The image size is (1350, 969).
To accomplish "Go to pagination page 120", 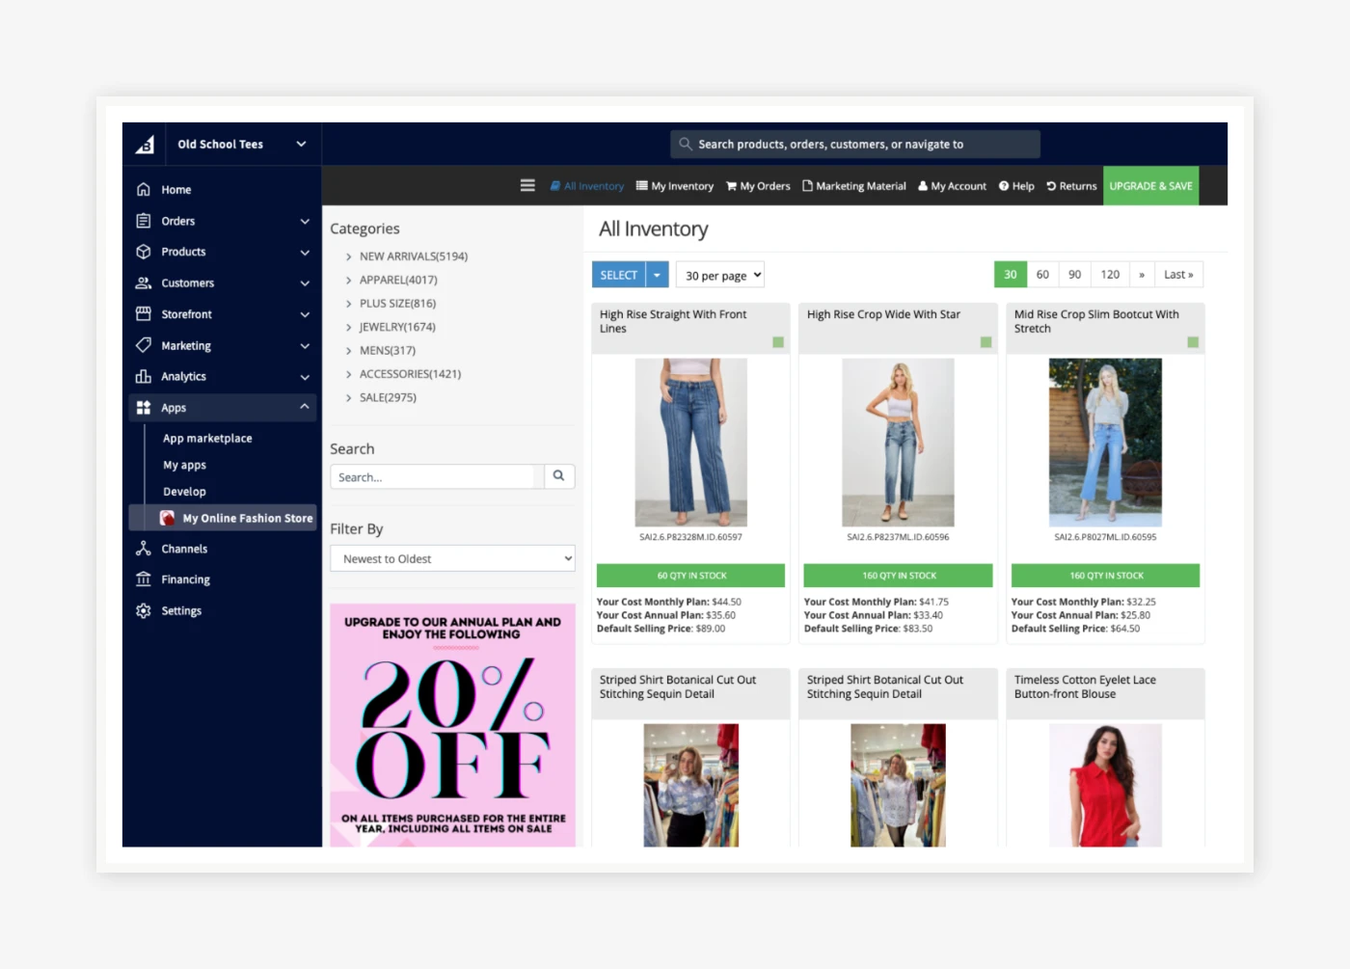I will (1110, 275).
